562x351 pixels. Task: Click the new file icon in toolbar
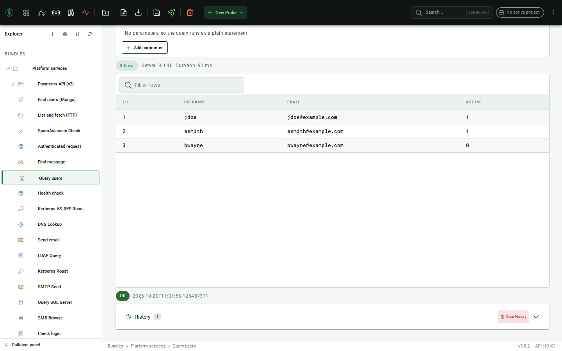click(123, 12)
